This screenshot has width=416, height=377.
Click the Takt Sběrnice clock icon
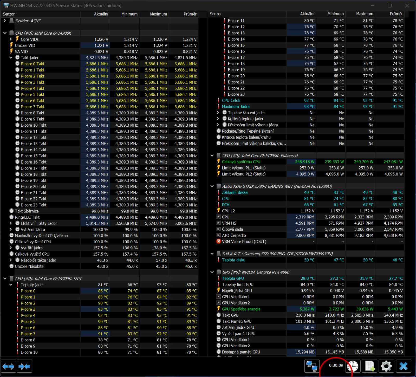[x=11, y=211]
